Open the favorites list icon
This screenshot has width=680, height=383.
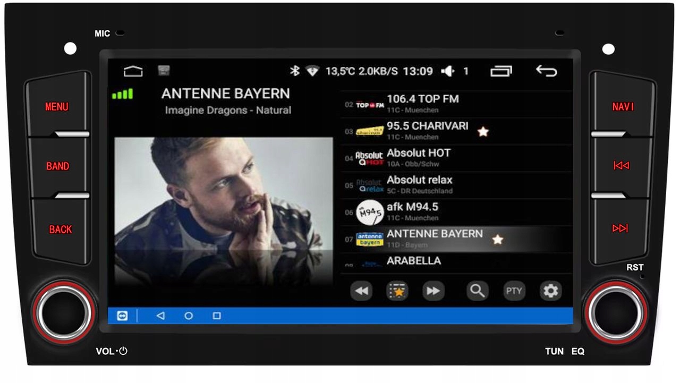[x=397, y=291]
